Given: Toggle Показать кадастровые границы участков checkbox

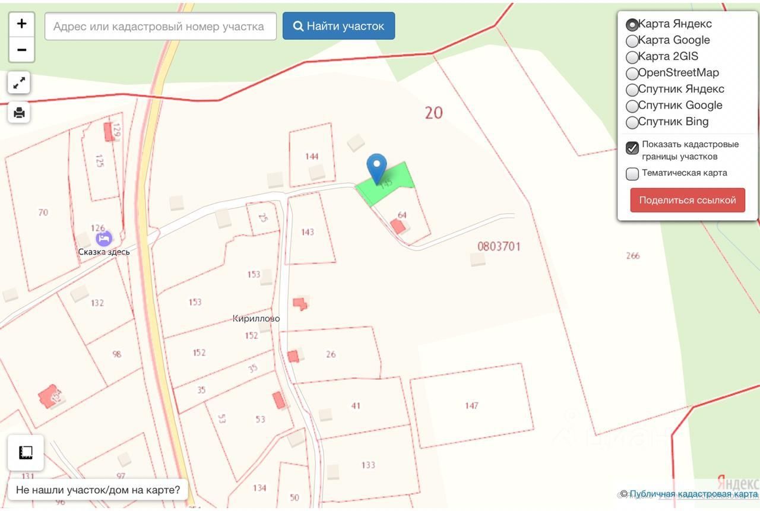Looking at the screenshot, I should point(632,148).
